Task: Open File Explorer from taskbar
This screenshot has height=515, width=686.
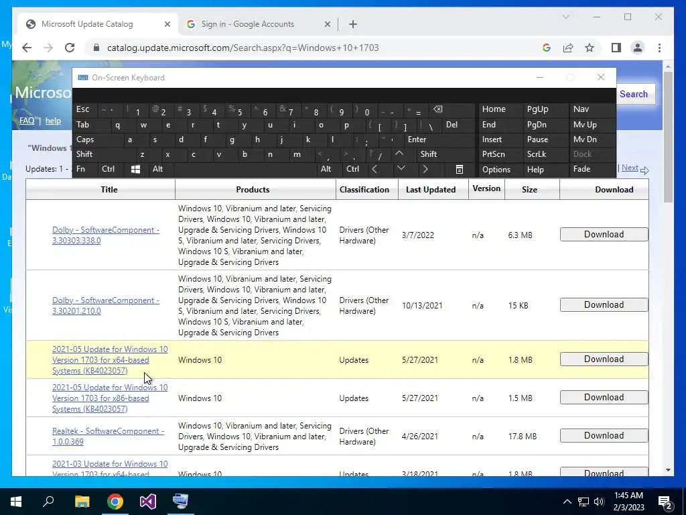Action: pos(82,502)
